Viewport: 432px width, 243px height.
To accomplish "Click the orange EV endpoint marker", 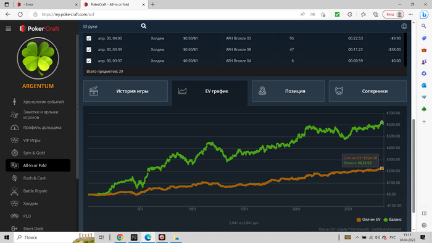I will click(382, 168).
